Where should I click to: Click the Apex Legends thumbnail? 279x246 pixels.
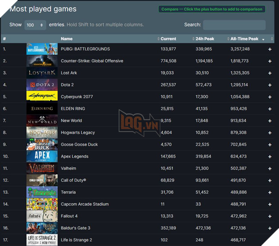[42, 156]
